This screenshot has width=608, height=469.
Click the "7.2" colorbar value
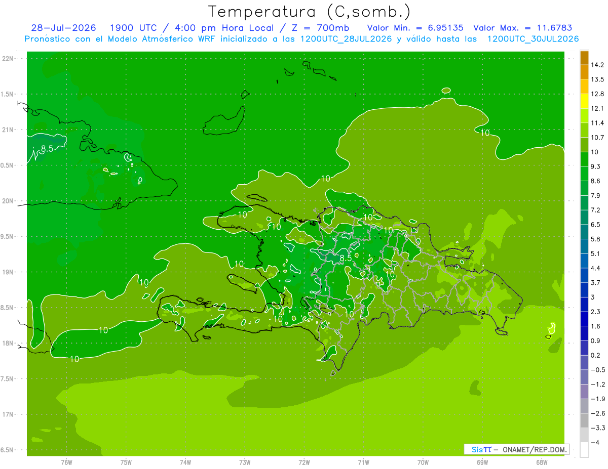(x=596, y=209)
